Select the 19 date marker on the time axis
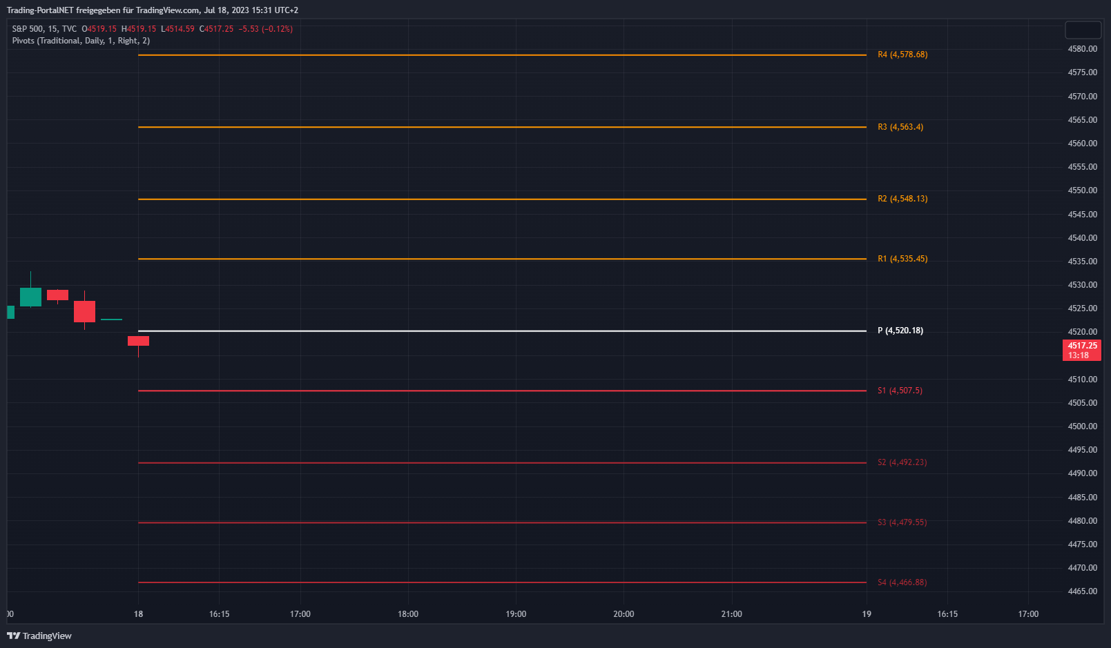 (867, 614)
